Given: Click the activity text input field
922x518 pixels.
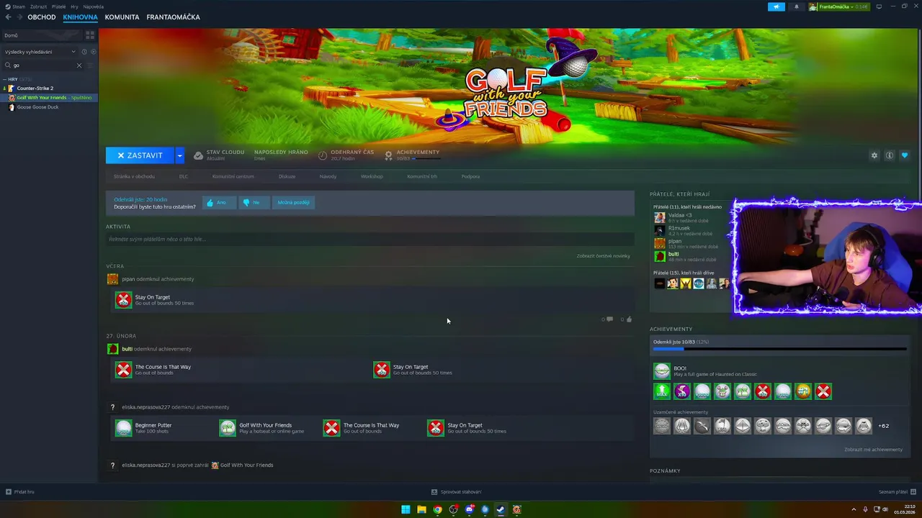Looking at the screenshot, I should pyautogui.click(x=370, y=239).
